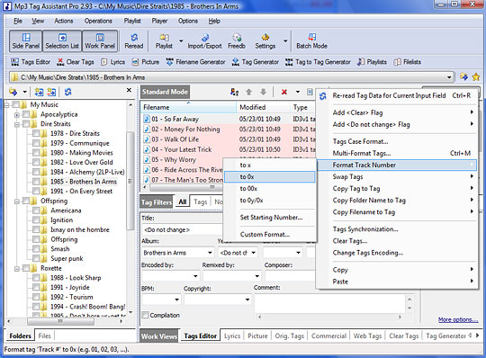
Task: Collapse the Dire Straits folder node
Action: 17,124
